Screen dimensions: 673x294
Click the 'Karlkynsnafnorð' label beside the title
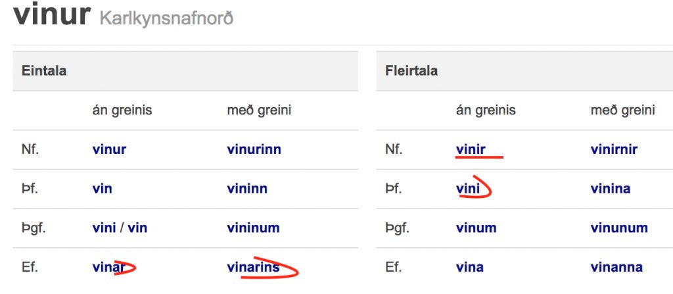point(166,18)
